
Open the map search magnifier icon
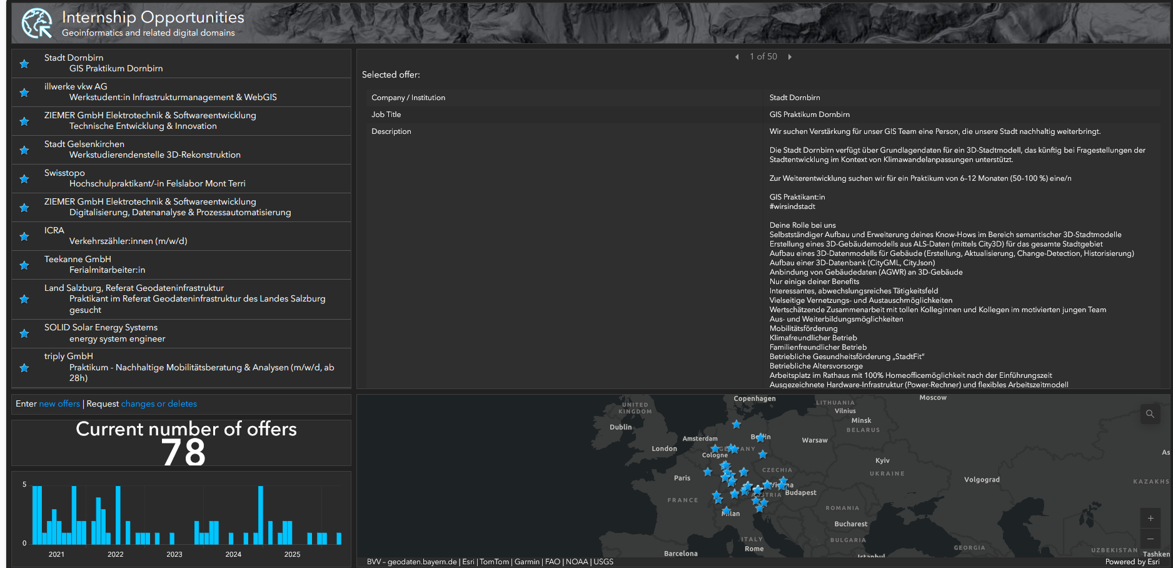click(x=1150, y=414)
